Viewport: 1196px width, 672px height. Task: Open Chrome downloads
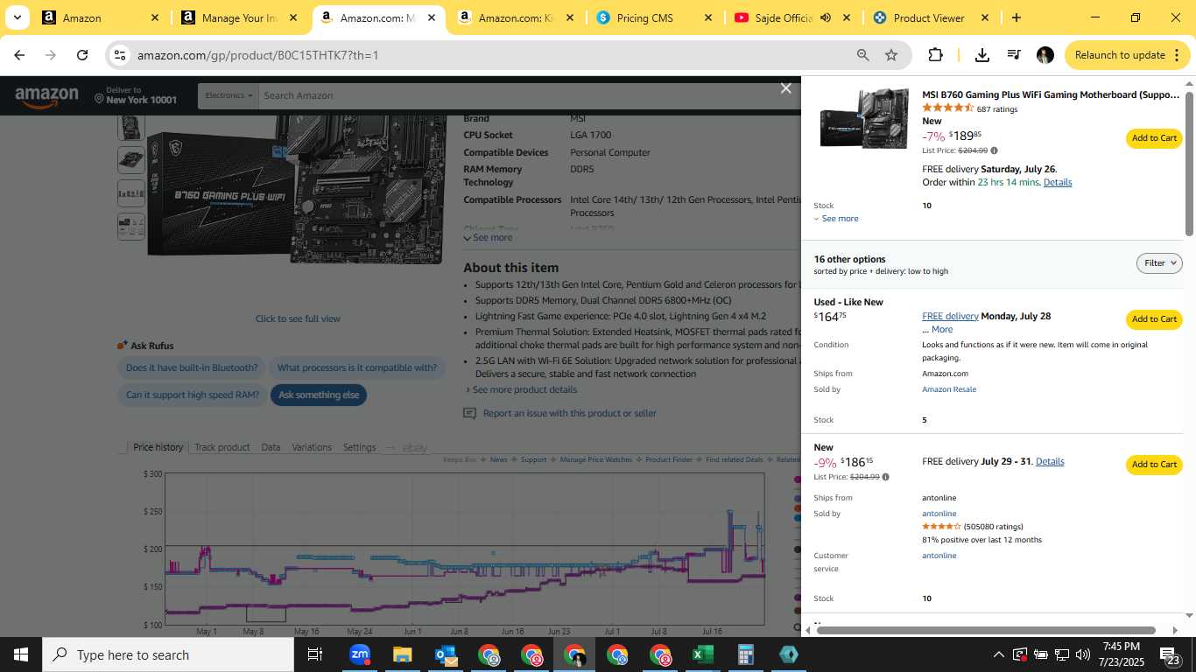coord(982,55)
